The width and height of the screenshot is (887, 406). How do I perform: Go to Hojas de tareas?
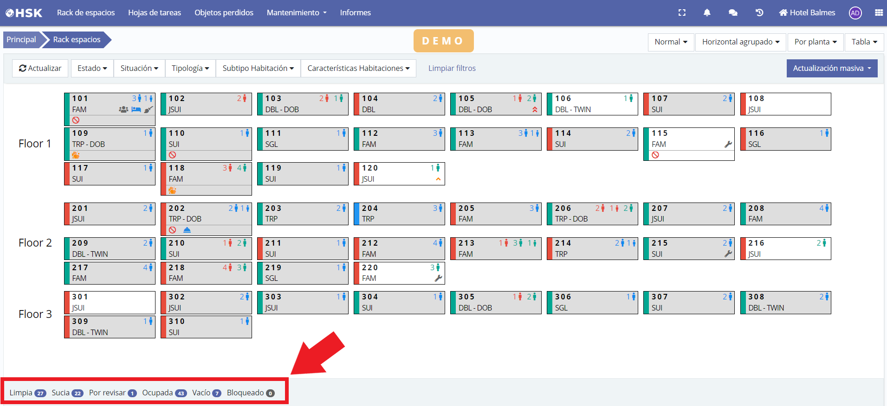155,13
